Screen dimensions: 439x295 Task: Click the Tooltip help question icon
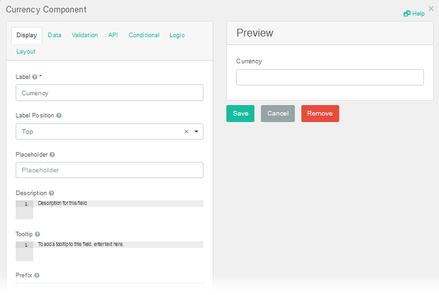(x=37, y=234)
